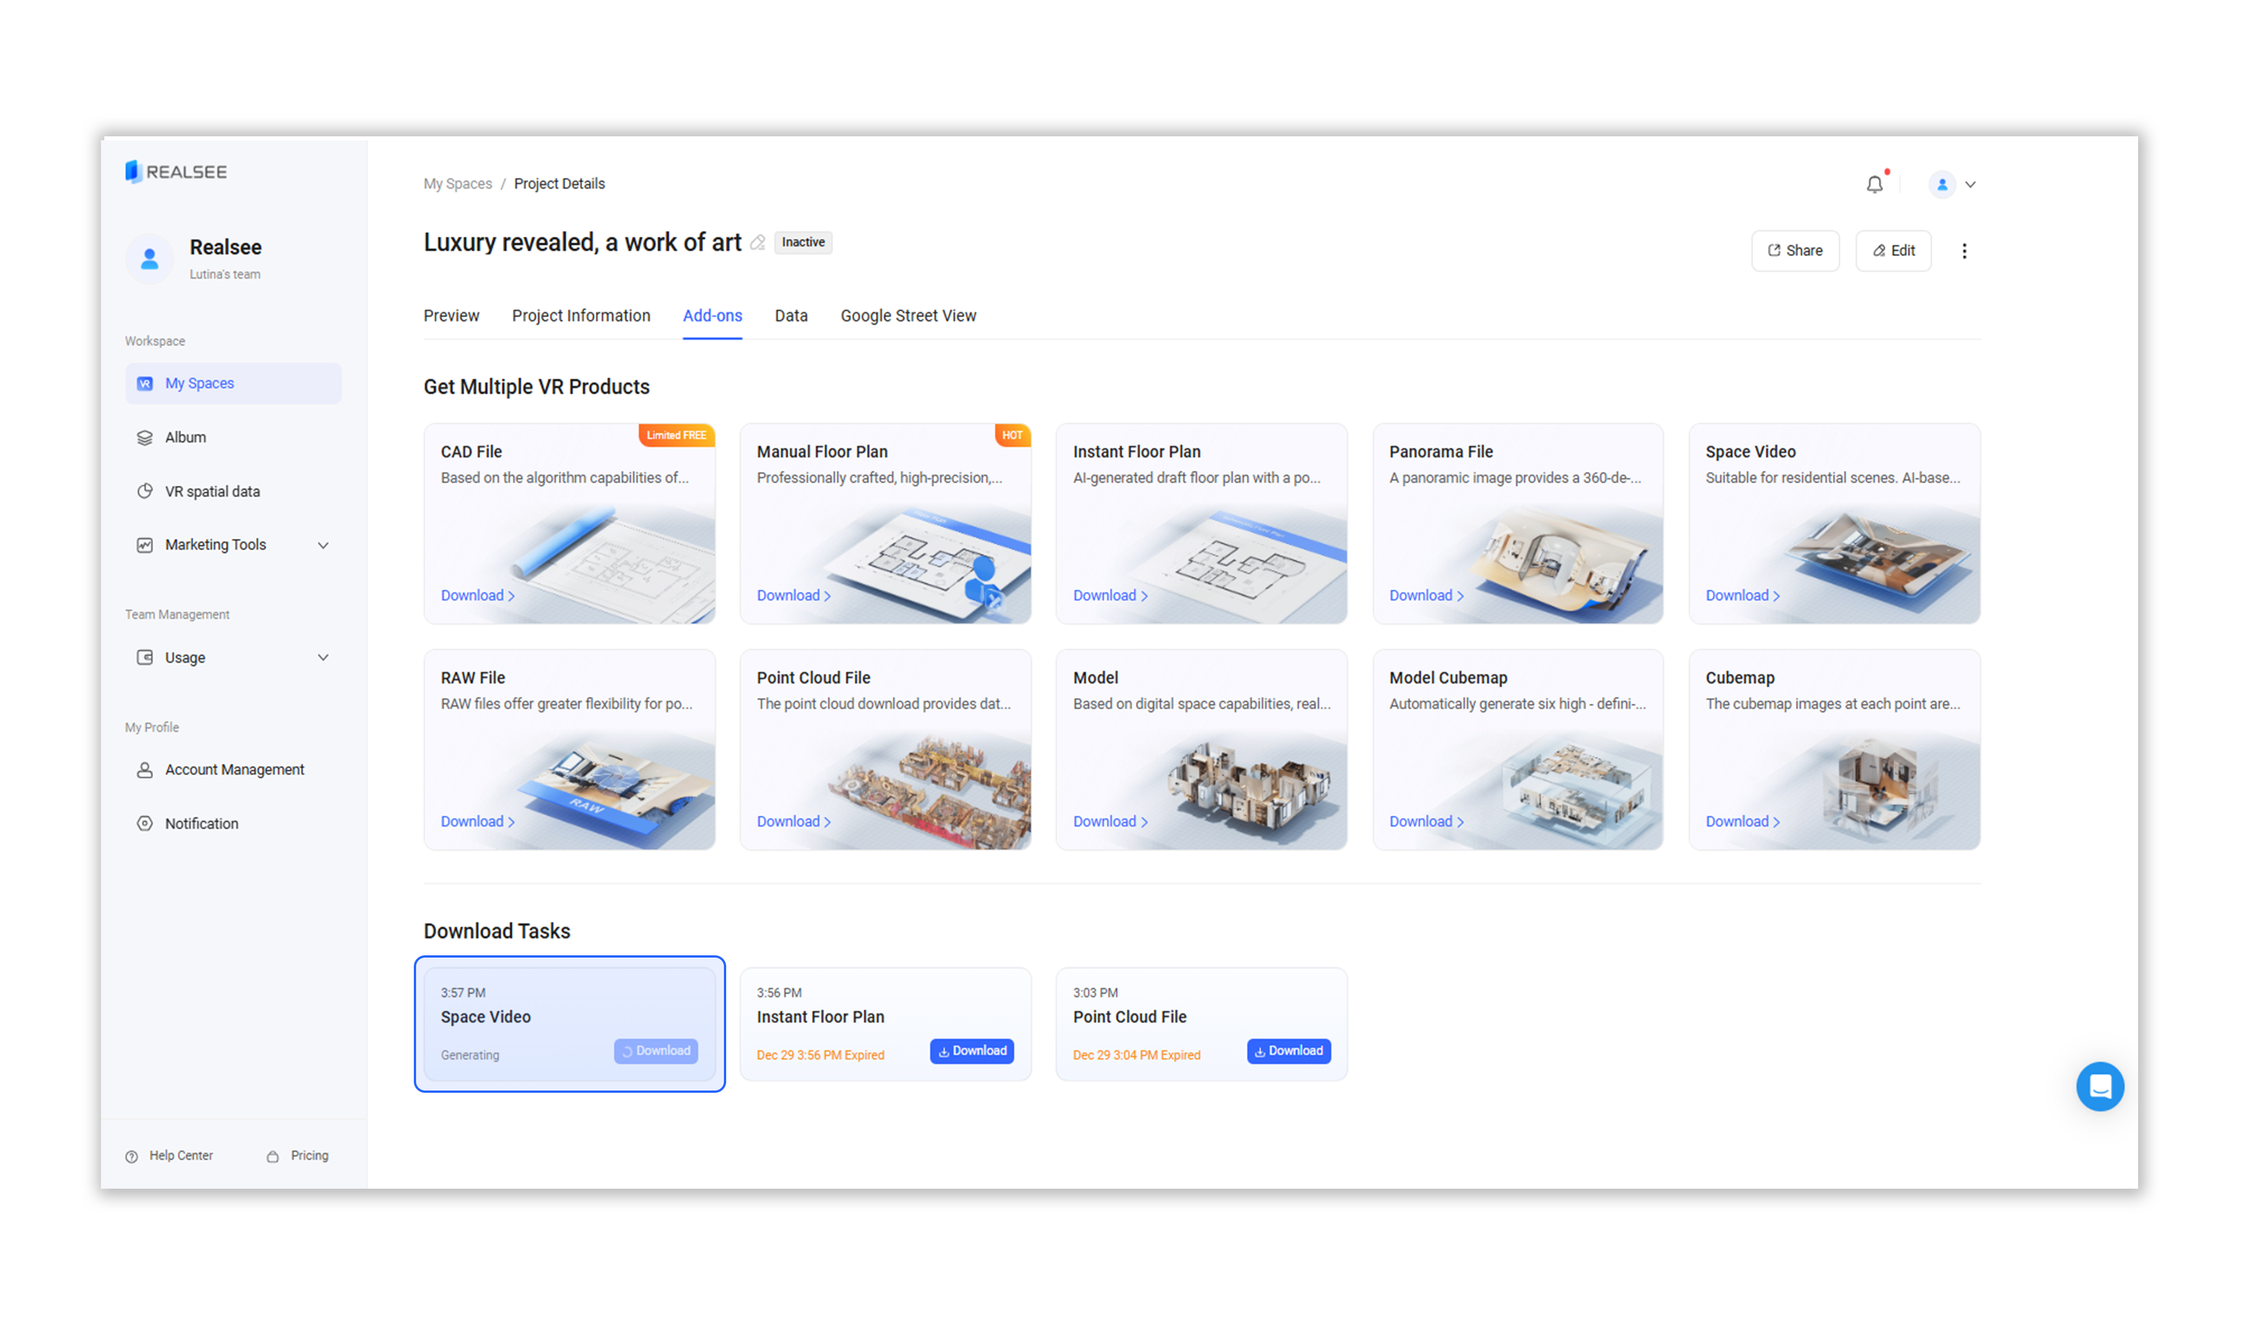Open the user avatar dropdown
The image size is (2243, 1325).
1952,185
